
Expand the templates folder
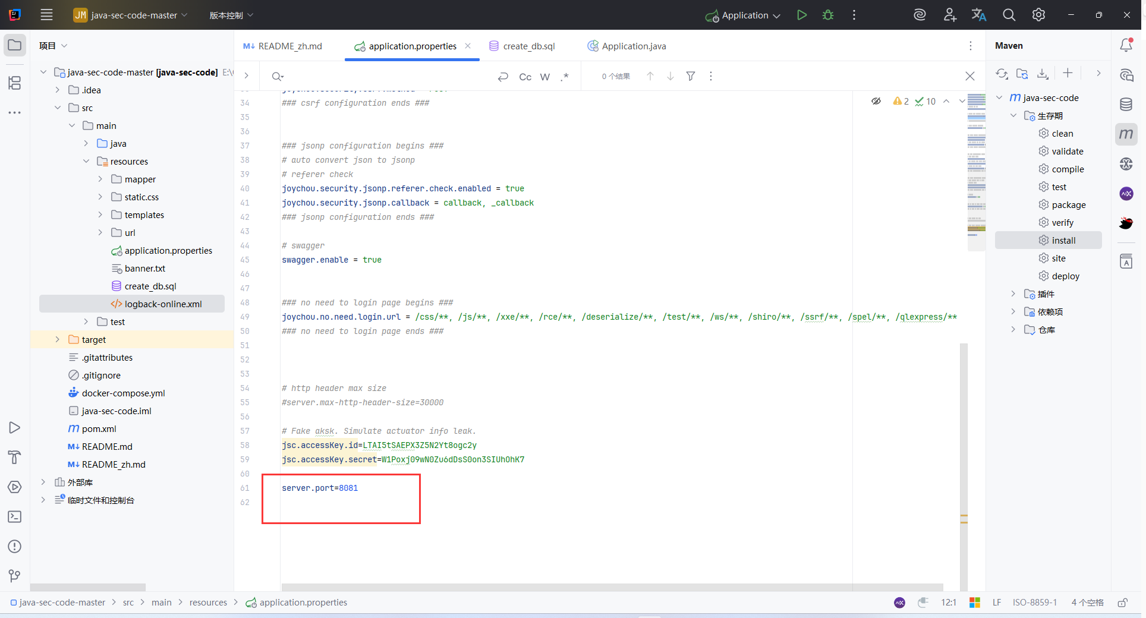pos(100,215)
